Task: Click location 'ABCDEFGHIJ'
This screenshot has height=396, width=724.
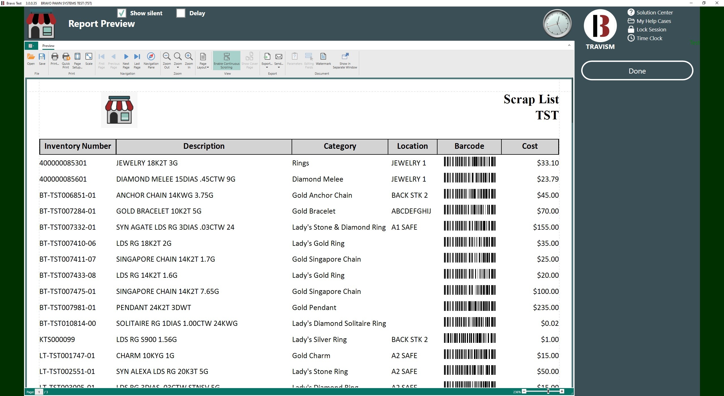Action: click(411, 211)
